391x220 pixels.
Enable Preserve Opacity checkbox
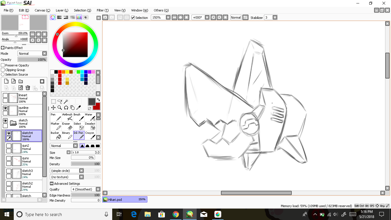3,65
